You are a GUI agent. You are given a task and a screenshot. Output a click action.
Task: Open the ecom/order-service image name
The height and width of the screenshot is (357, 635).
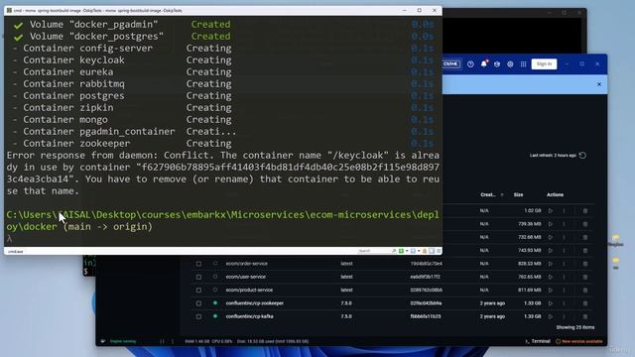(x=247, y=264)
